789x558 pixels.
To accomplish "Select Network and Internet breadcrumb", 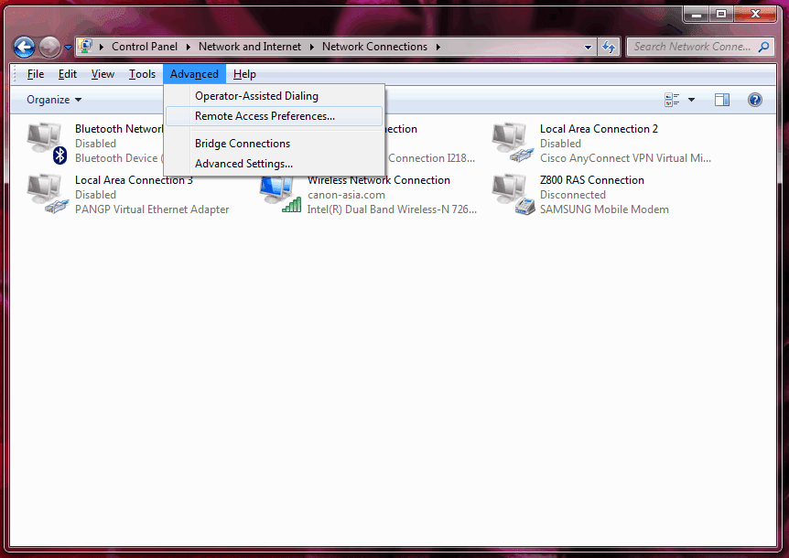I will pyautogui.click(x=250, y=47).
